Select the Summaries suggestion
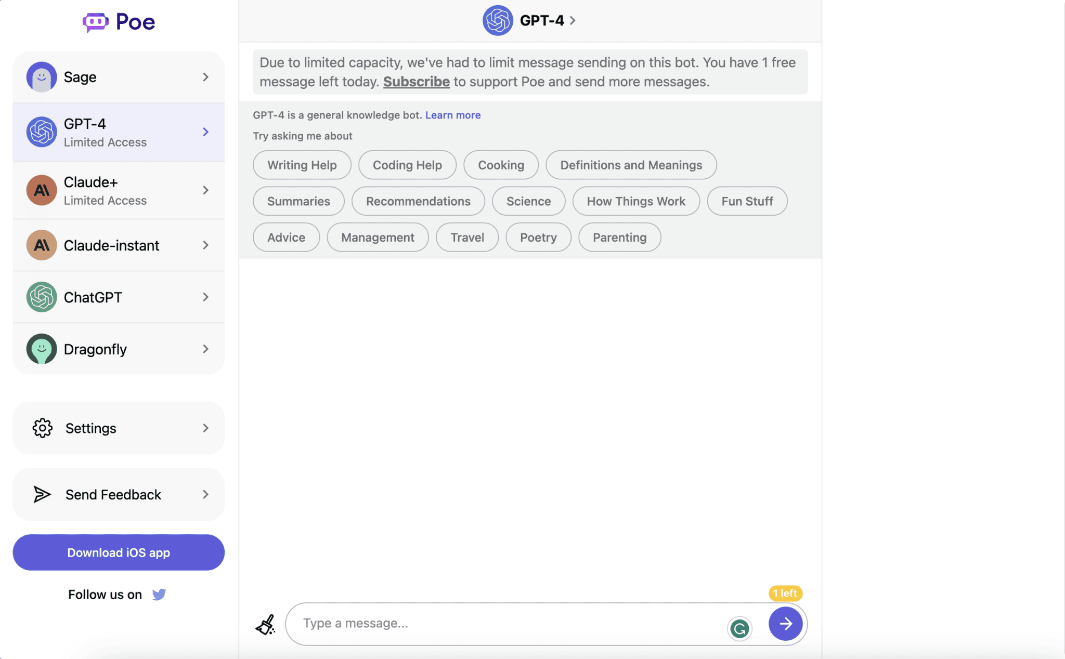Screen dimensions: 1065x659 point(298,202)
